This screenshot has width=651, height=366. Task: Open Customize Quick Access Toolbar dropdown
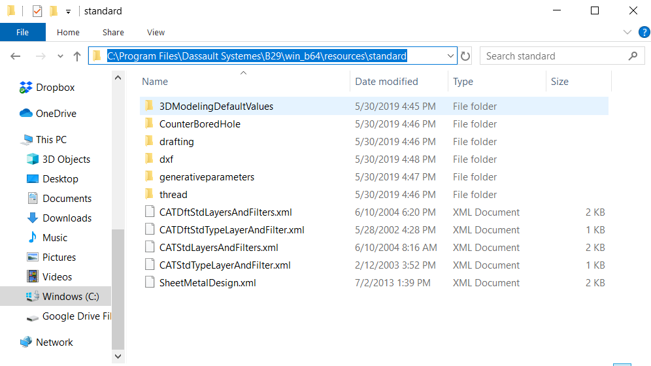(68, 12)
